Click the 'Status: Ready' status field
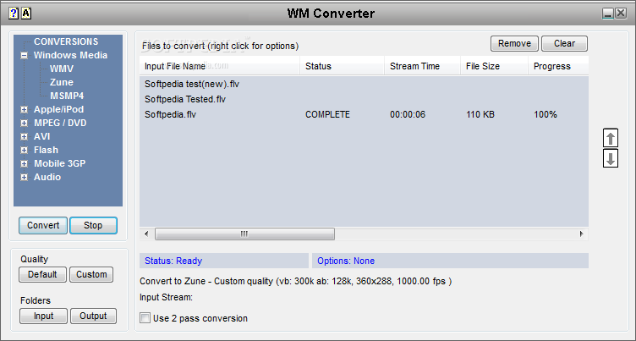 [224, 261]
